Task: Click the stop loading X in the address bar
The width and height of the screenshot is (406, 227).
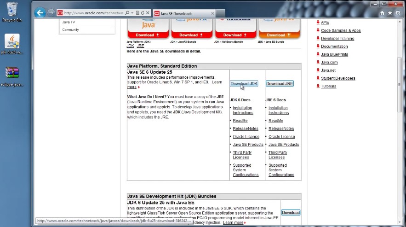Action: pos(148,13)
